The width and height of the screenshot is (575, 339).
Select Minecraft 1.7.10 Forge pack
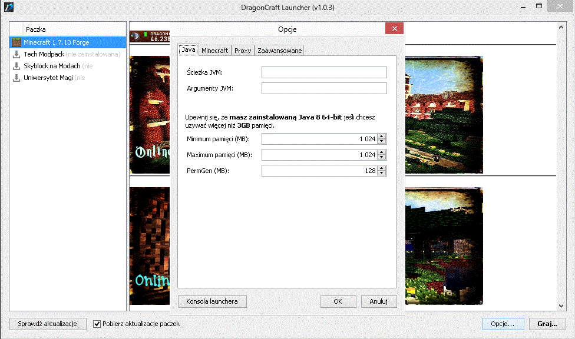[68, 42]
